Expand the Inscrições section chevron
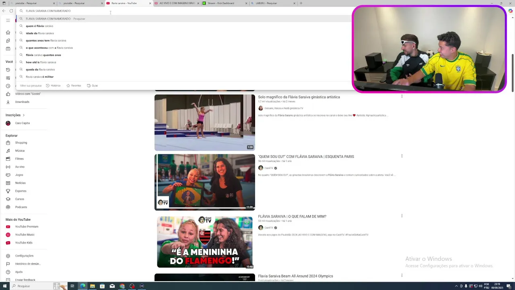Viewport: 515px width, 290px height. click(x=23, y=115)
